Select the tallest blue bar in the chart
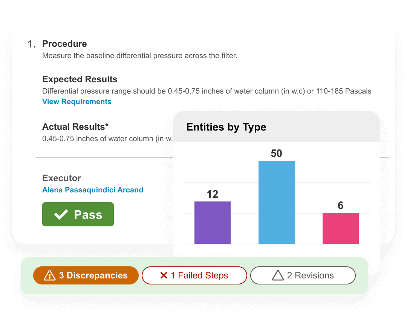 coord(277,202)
